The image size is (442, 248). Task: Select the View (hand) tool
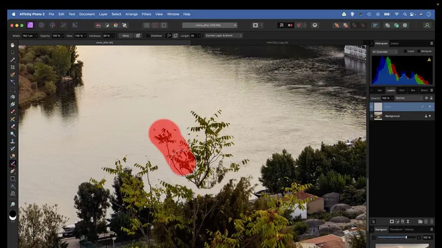click(x=13, y=45)
